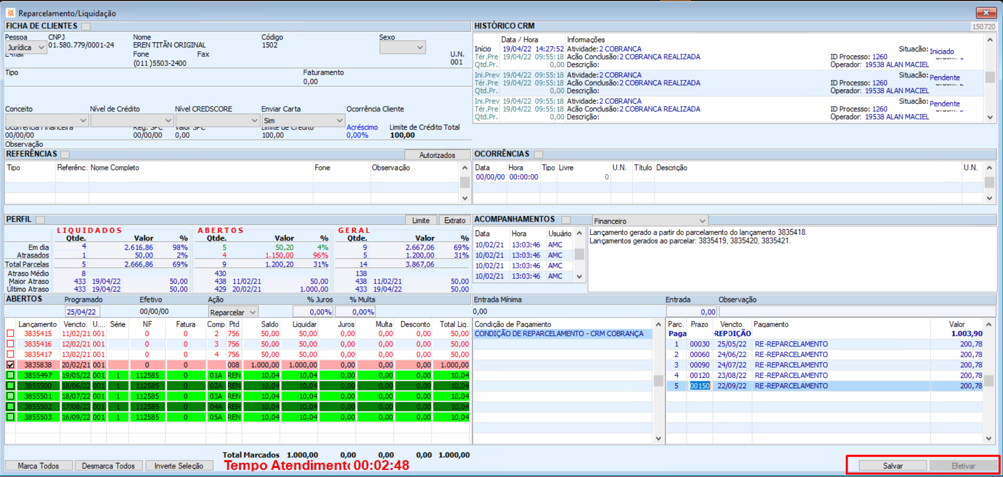Check the box for lançamento 3835415

pos(10,333)
